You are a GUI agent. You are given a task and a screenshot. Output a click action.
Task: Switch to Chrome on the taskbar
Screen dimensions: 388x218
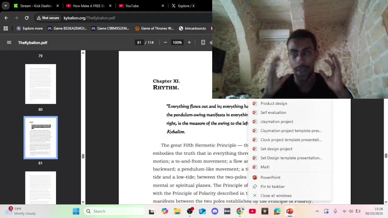tap(240, 211)
